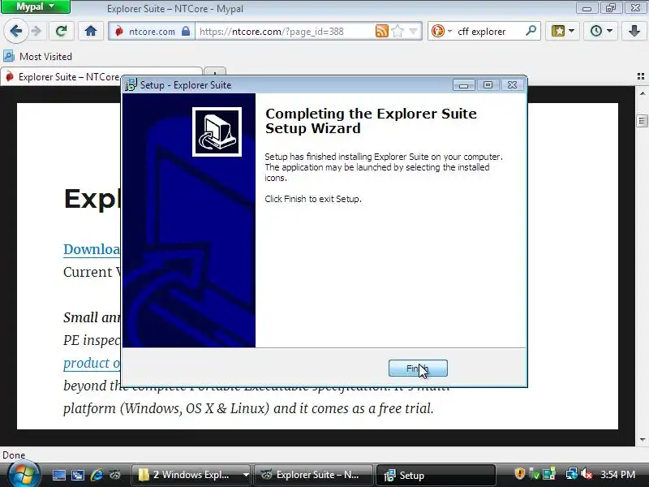Open a new tab with the plus button
The image size is (649, 487).
214,74
